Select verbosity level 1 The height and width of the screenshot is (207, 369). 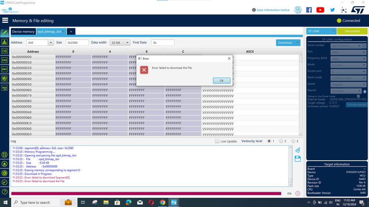tap(269, 141)
